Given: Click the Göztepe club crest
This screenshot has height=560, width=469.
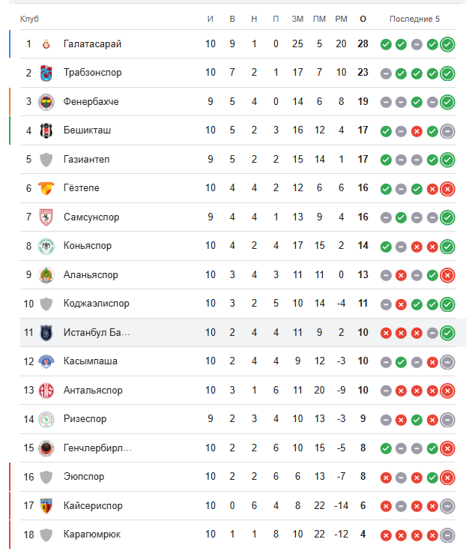Looking at the screenshot, I should coord(46,188).
